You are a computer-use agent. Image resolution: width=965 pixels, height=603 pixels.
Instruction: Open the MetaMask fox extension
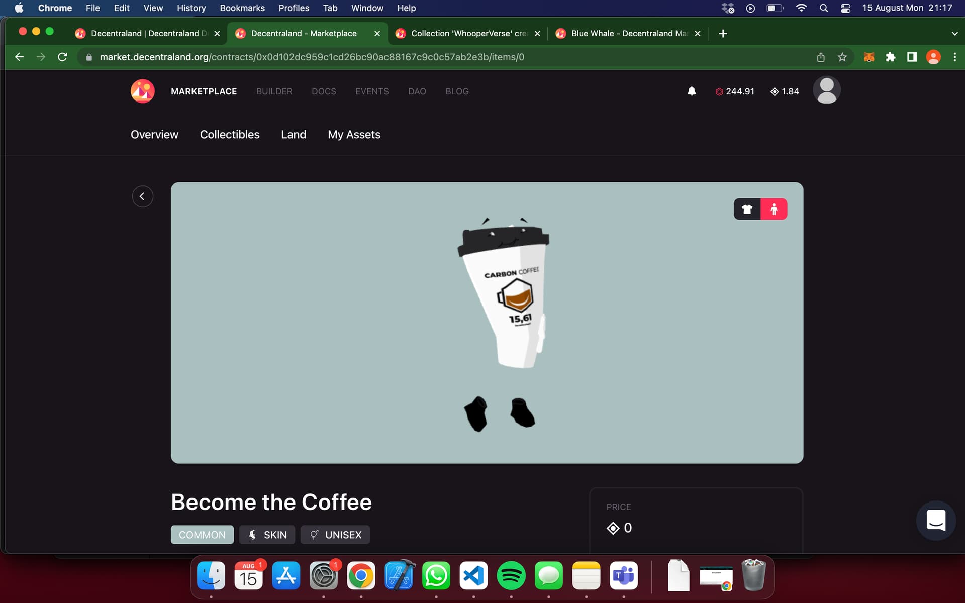coord(869,57)
